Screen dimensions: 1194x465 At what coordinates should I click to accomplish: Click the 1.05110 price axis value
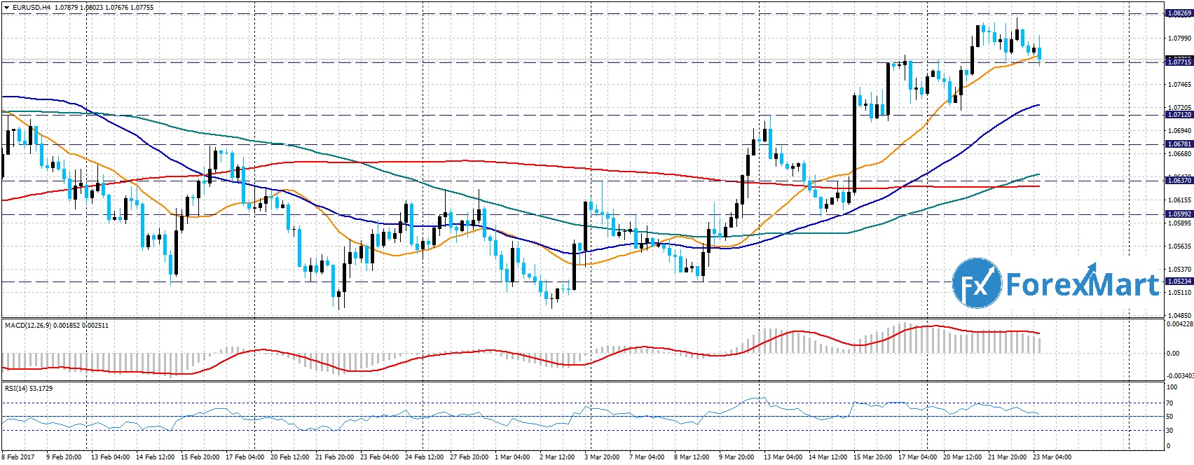pos(1178,293)
